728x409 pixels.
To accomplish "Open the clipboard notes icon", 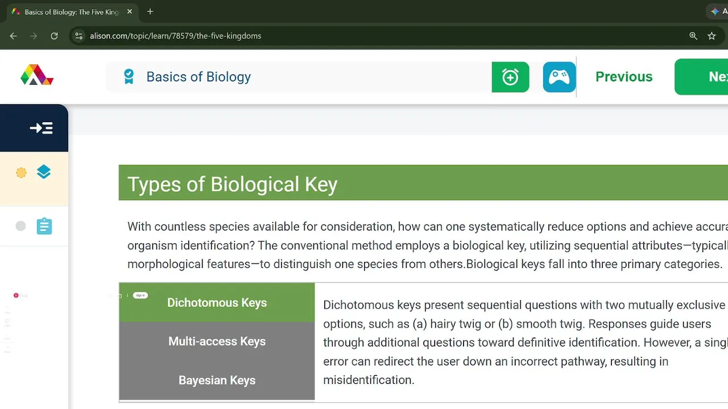I will (44, 226).
